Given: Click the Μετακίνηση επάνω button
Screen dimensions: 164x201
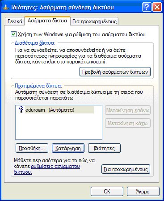Looking at the screenshot, I should (x=128, y=110).
